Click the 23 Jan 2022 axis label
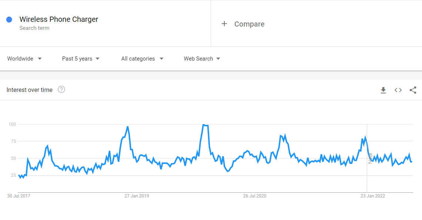422x220 pixels. [373, 196]
